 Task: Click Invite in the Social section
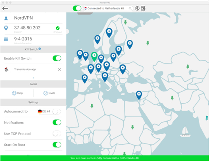(x=49, y=93)
